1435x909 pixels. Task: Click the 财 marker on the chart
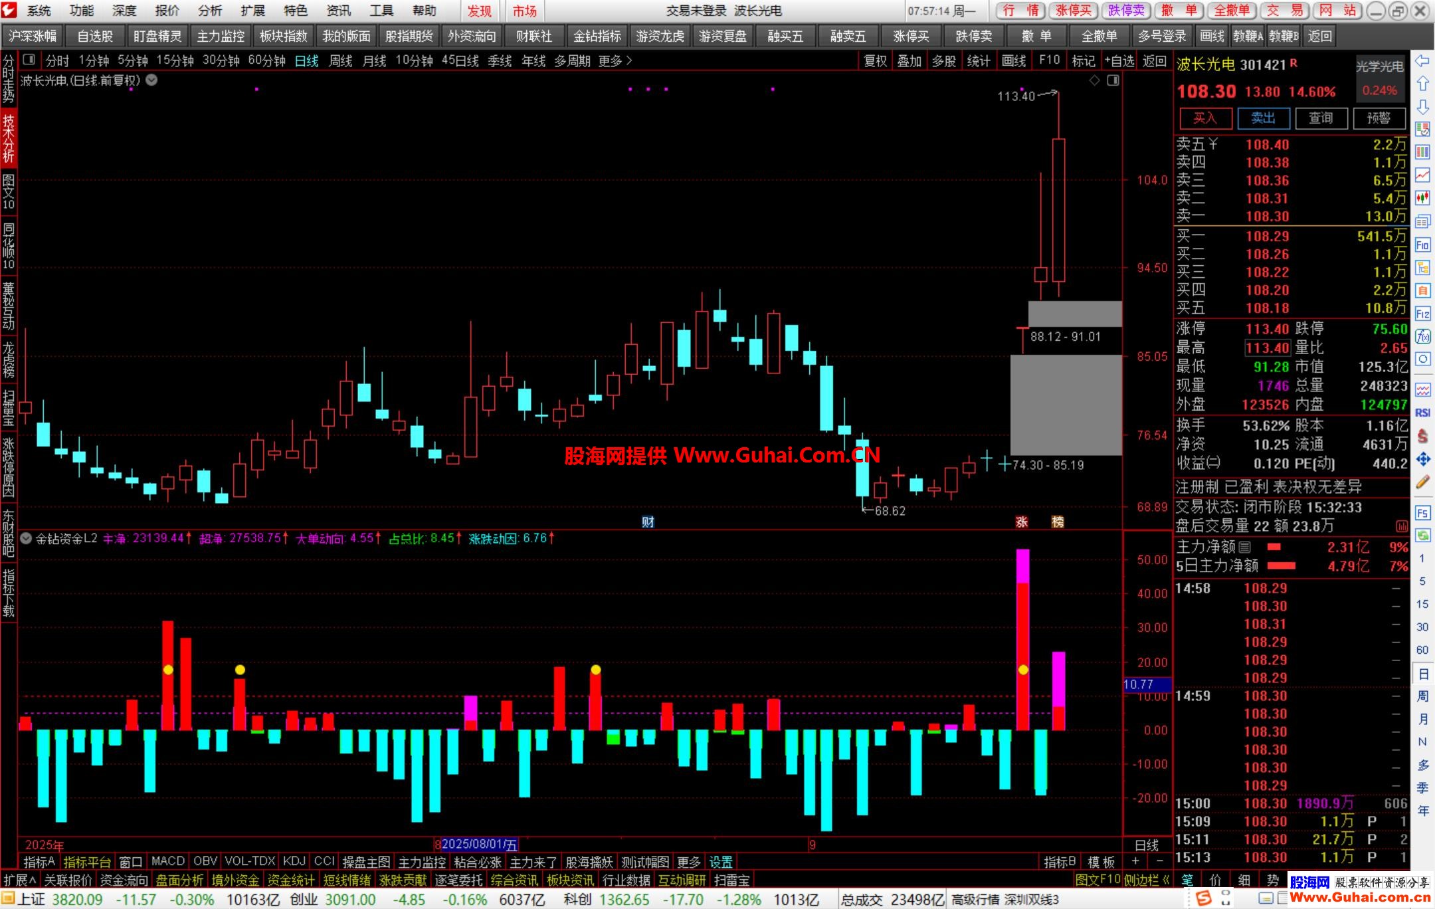(648, 522)
